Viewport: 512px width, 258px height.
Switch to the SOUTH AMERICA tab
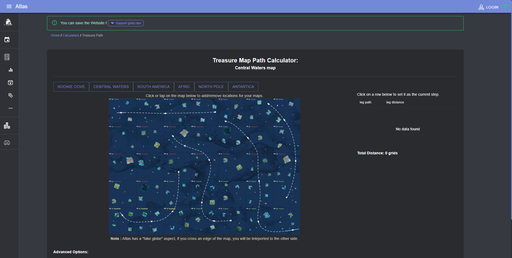(x=153, y=87)
